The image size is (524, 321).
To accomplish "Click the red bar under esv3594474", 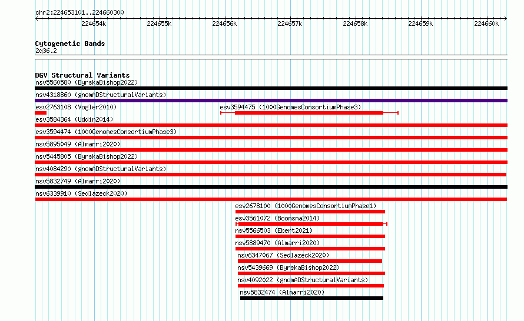I will pyautogui.click(x=271, y=138).
